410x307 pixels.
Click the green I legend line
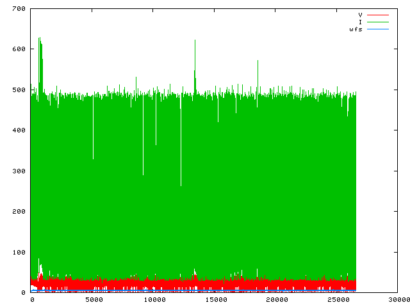tap(378, 22)
